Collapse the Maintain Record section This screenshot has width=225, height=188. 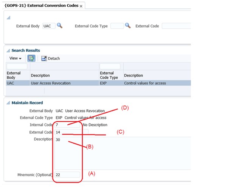8,102
